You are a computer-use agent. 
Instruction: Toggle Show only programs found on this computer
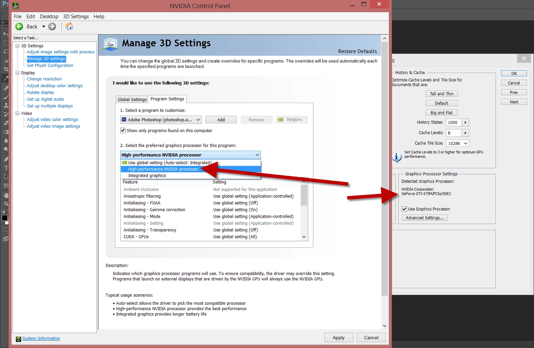click(x=123, y=130)
